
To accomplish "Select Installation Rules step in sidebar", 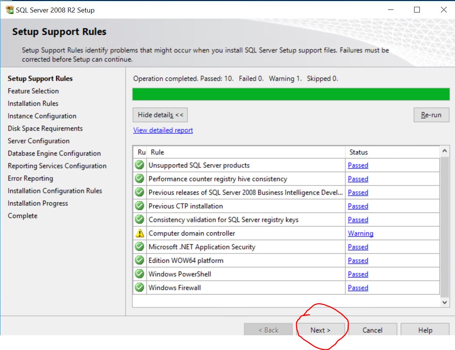I will (x=33, y=104).
